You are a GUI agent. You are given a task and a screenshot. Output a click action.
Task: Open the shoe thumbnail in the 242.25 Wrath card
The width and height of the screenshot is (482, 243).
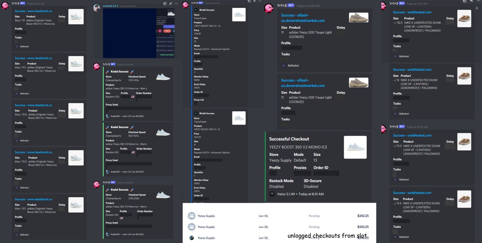pyautogui.click(x=239, y=118)
